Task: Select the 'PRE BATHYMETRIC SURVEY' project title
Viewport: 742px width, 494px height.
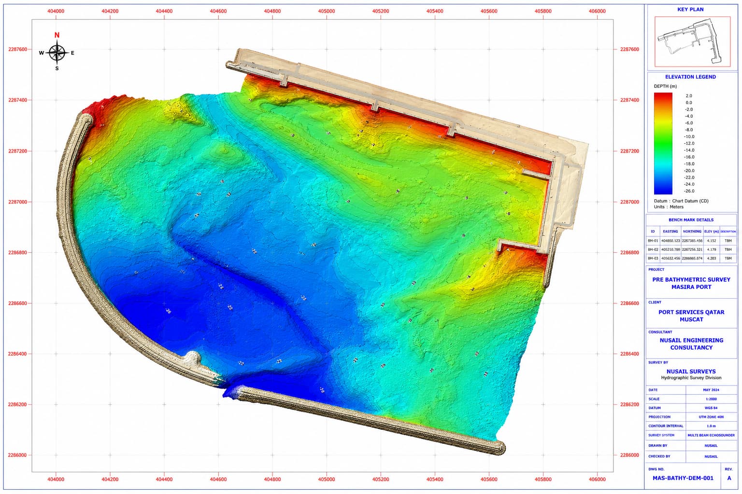Action: pos(691,280)
